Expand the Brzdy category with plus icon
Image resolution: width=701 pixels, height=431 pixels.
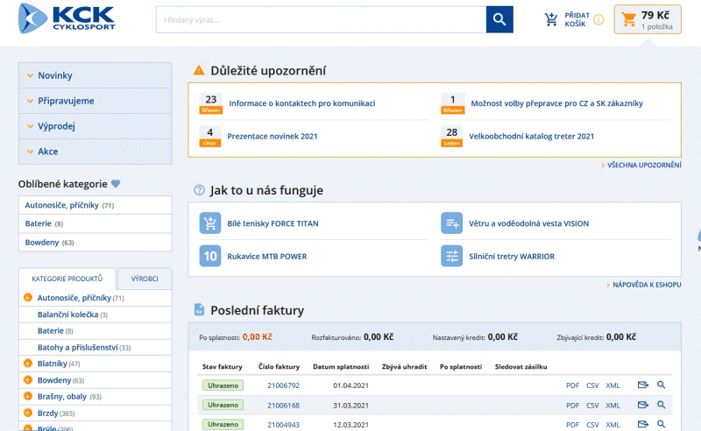coord(29,413)
